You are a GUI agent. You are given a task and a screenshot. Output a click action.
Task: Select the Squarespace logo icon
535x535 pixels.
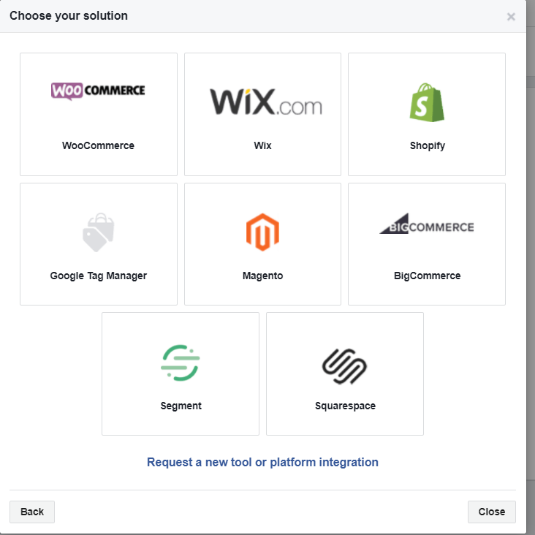click(344, 363)
